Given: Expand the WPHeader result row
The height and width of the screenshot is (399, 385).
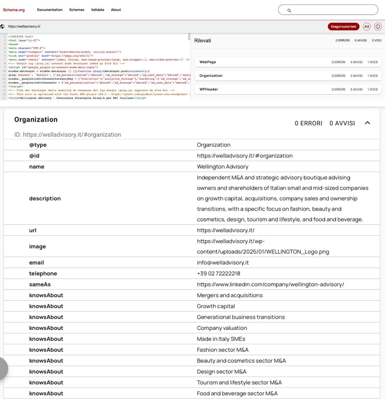Looking at the screenshot, I should [288, 89].
